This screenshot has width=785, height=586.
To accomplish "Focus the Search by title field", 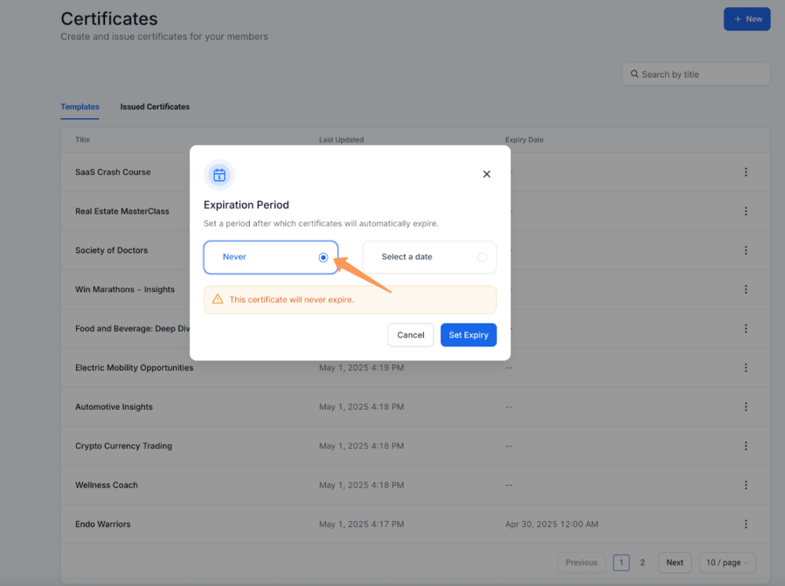I will tap(696, 74).
